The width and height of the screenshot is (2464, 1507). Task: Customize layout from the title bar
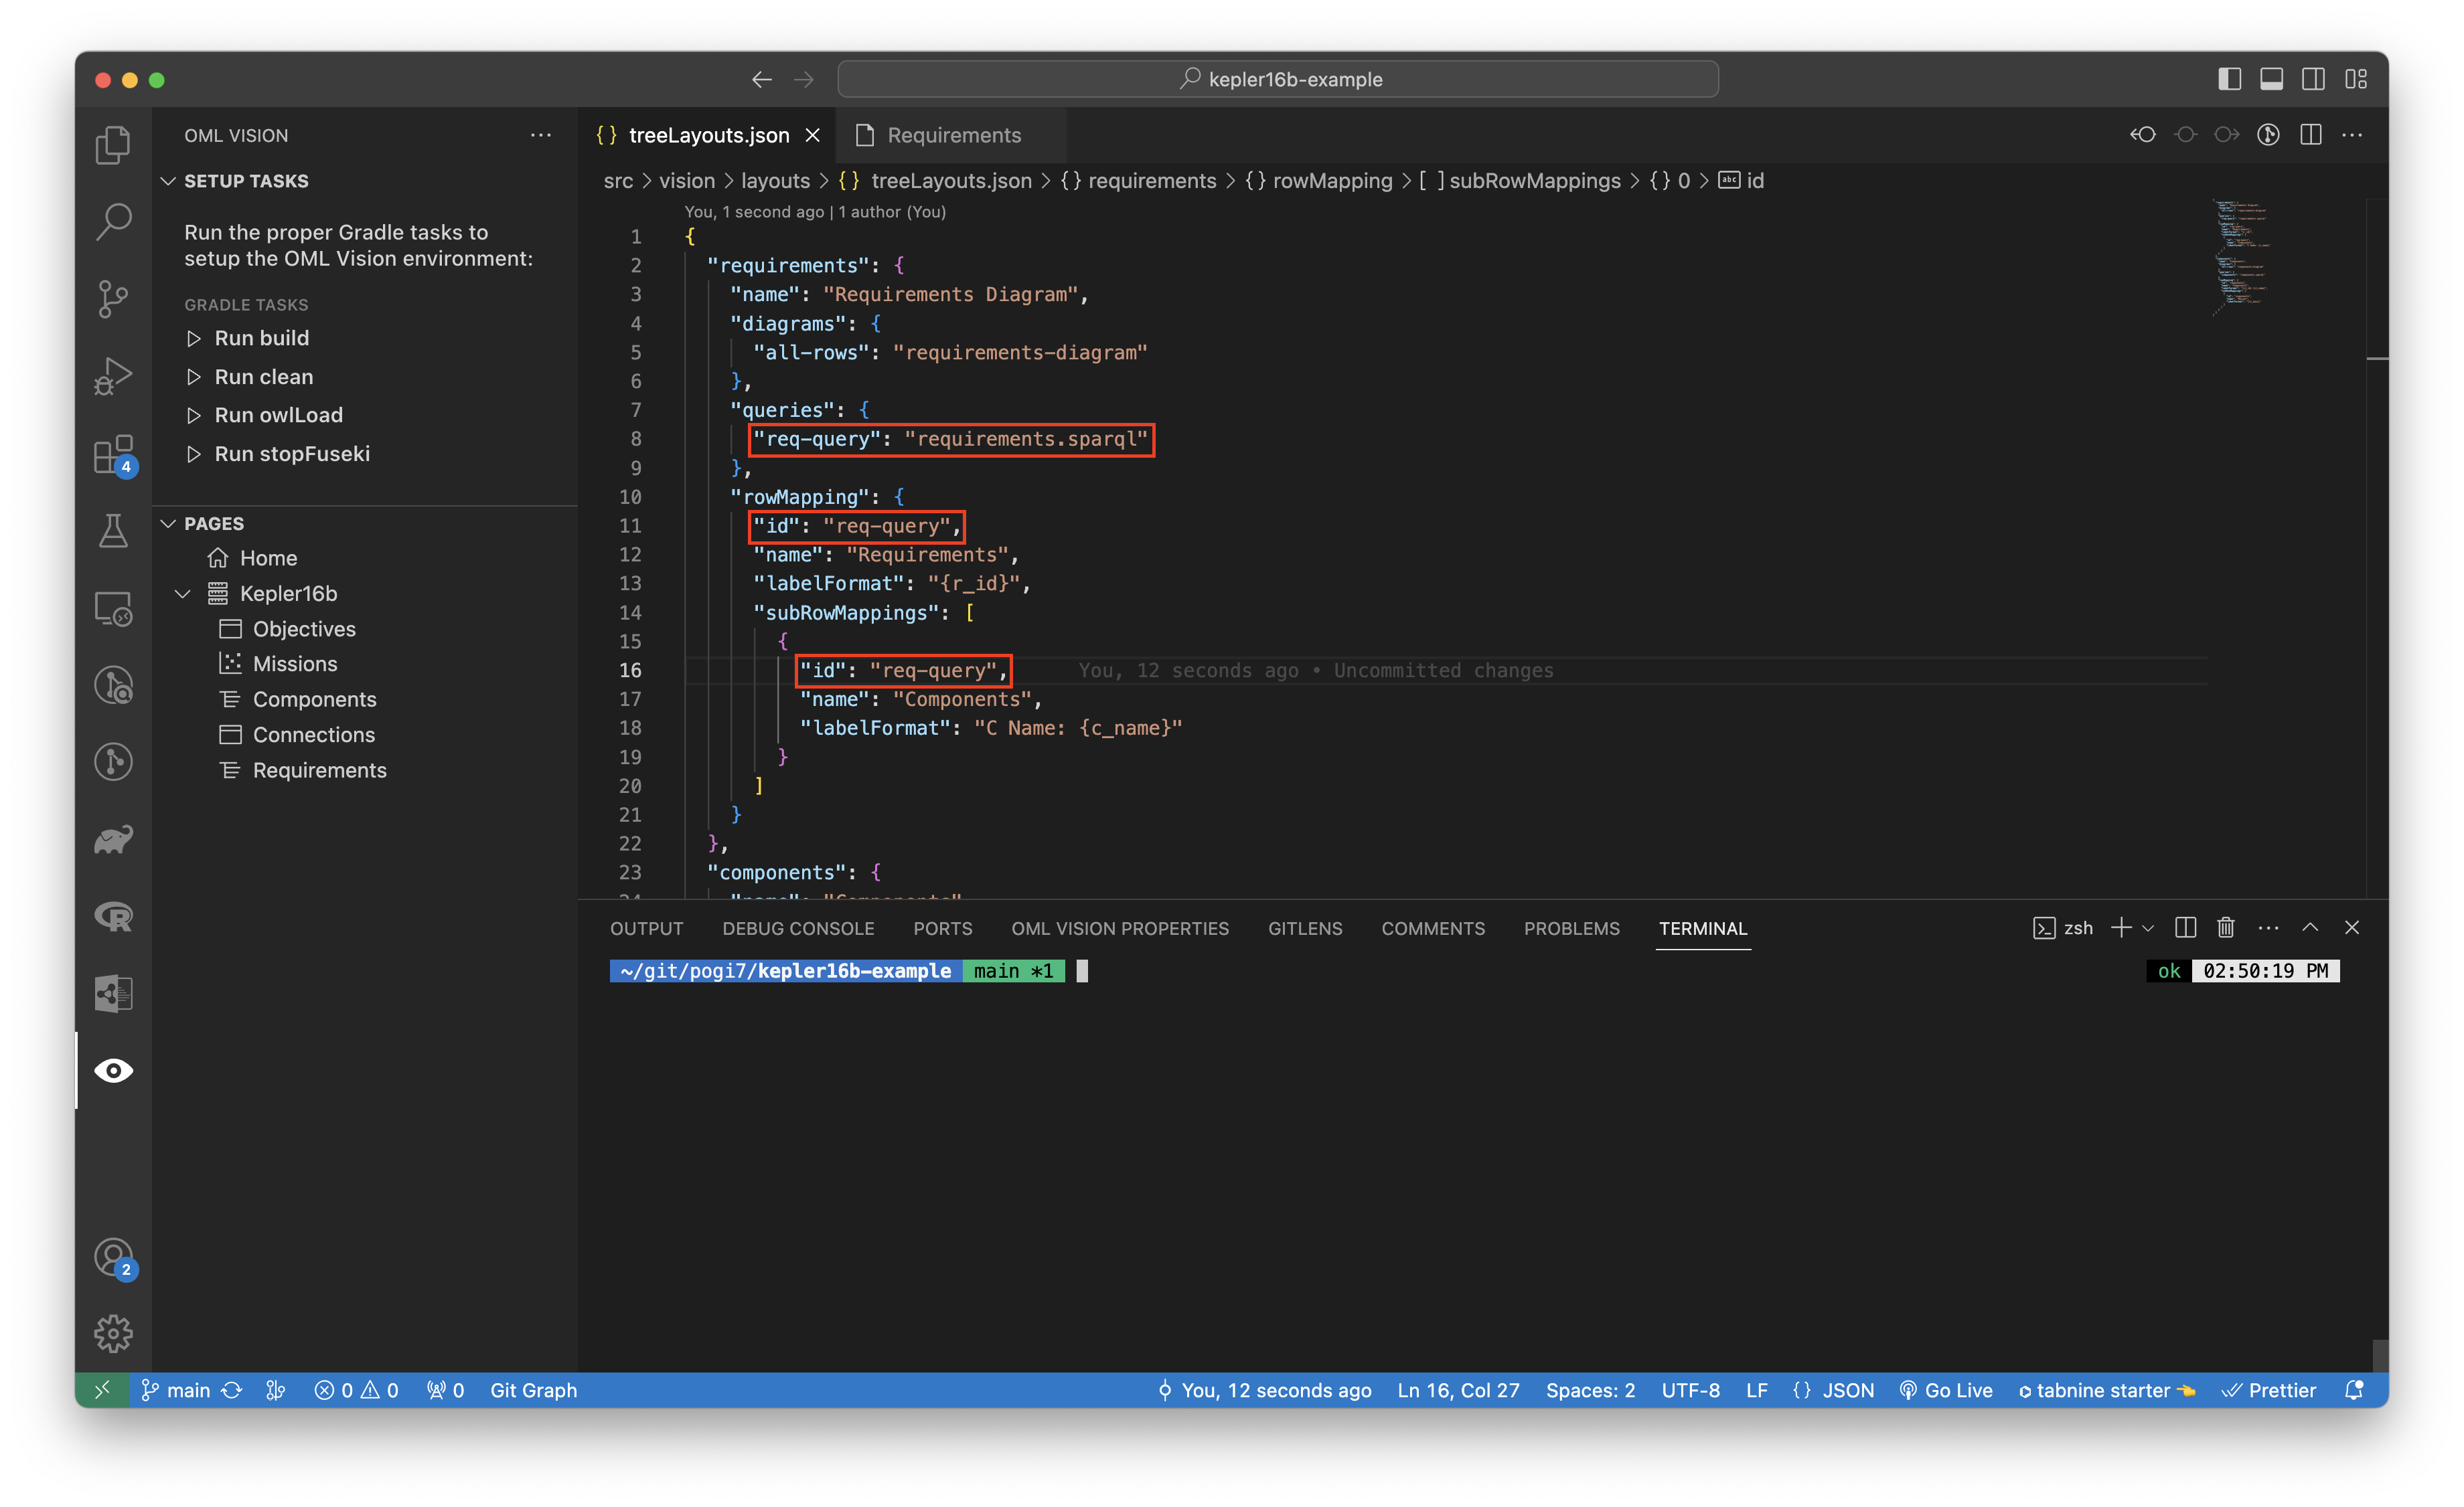pyautogui.click(x=2356, y=79)
